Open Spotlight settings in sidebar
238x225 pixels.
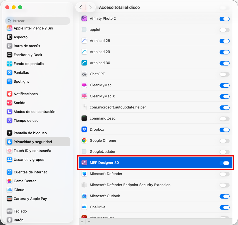pos(38,82)
